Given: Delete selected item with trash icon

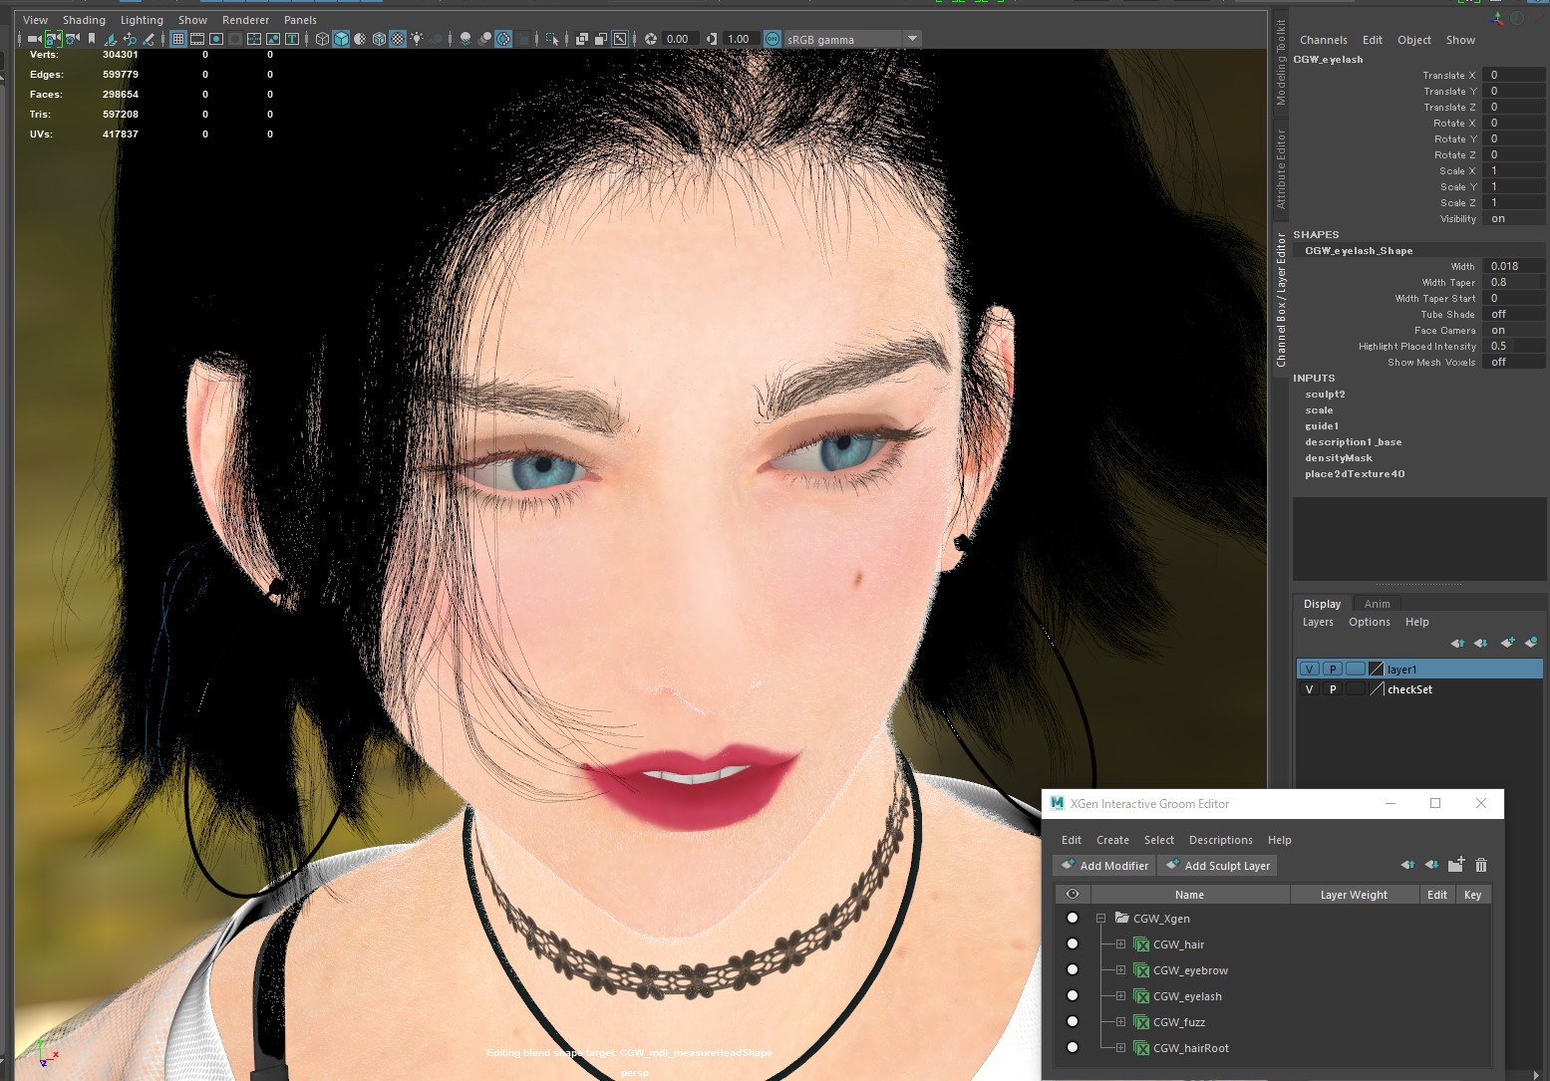Looking at the screenshot, I should [1481, 865].
